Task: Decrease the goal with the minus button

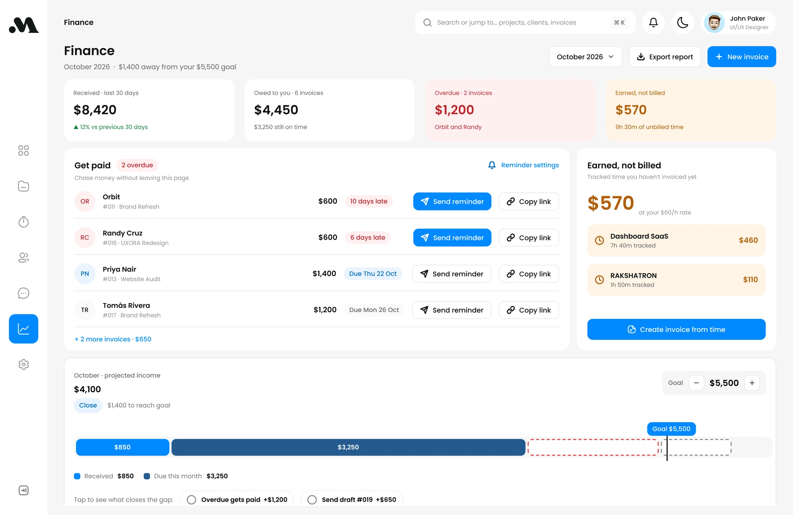Action: pyautogui.click(x=696, y=383)
